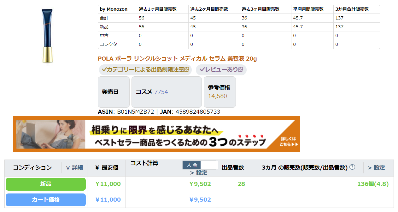Click the レビューあり badge
The image size is (398, 212).
(221, 70)
